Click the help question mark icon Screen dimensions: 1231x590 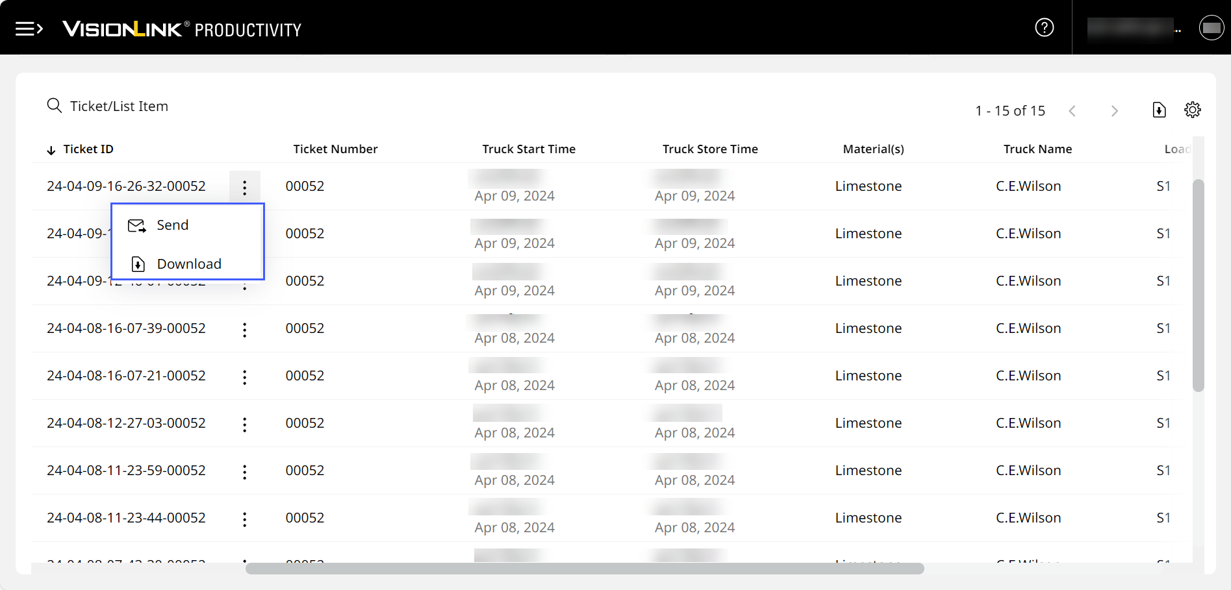tap(1044, 27)
